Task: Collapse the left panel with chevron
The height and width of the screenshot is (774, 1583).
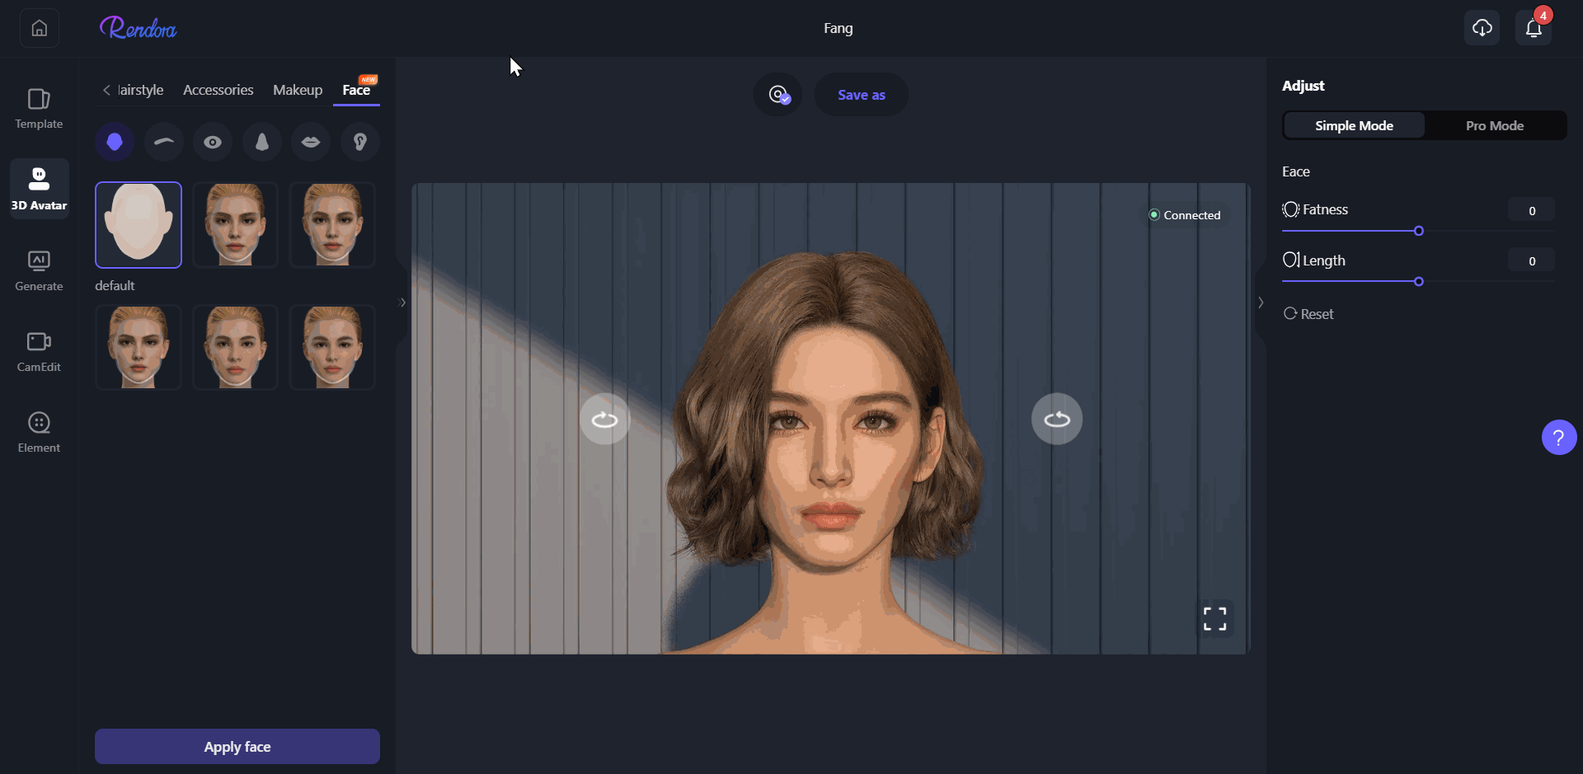Action: click(402, 303)
